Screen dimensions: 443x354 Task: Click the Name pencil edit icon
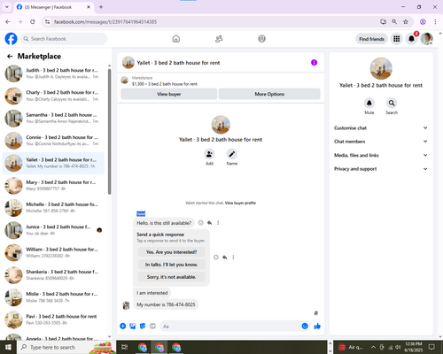pyautogui.click(x=232, y=154)
